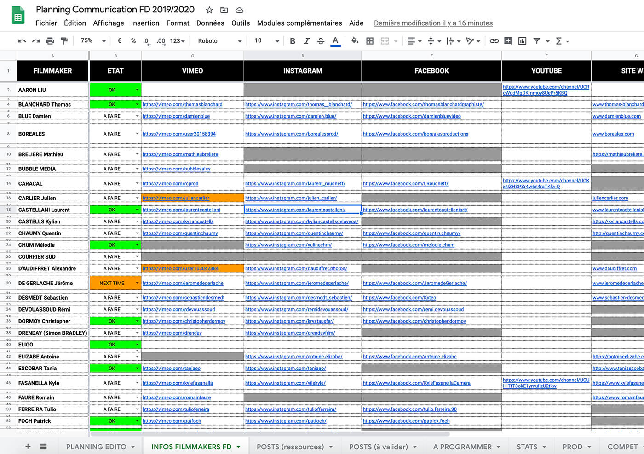The image size is (644, 454).
Task: Open the borders tool
Action: (370, 41)
